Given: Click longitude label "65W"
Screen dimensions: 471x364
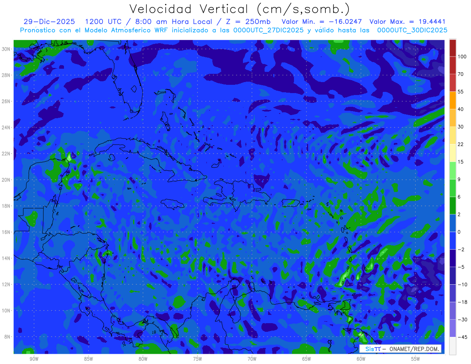Looking at the screenshot, I should click(307, 359).
